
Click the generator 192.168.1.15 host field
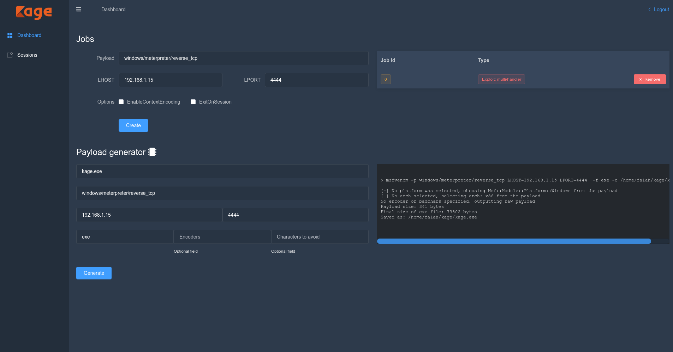click(x=149, y=215)
